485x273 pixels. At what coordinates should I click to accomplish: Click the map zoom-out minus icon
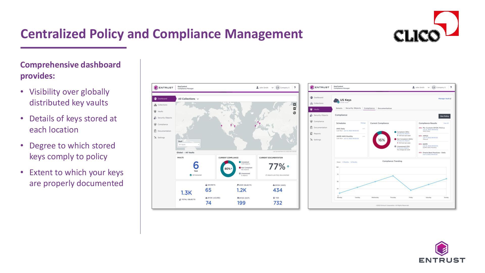coord(295,109)
